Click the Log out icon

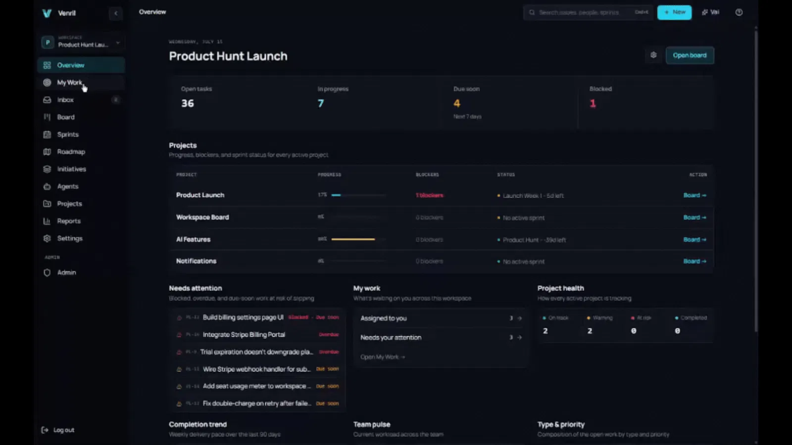[45, 430]
